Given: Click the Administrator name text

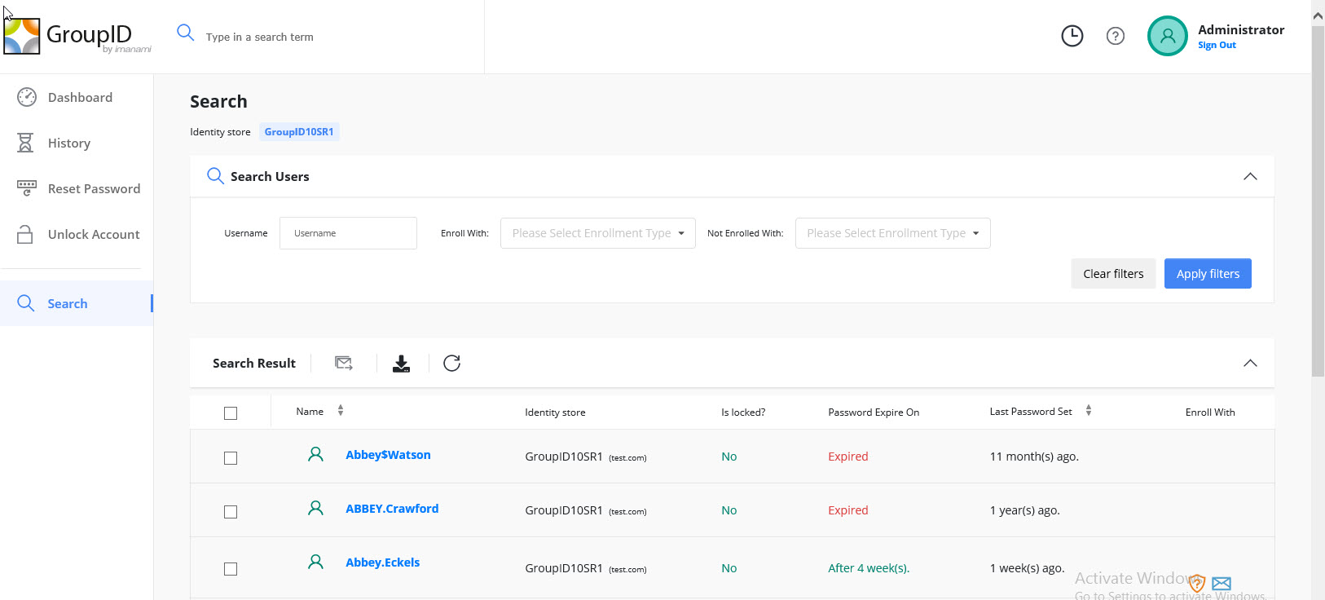Looking at the screenshot, I should (1241, 29).
